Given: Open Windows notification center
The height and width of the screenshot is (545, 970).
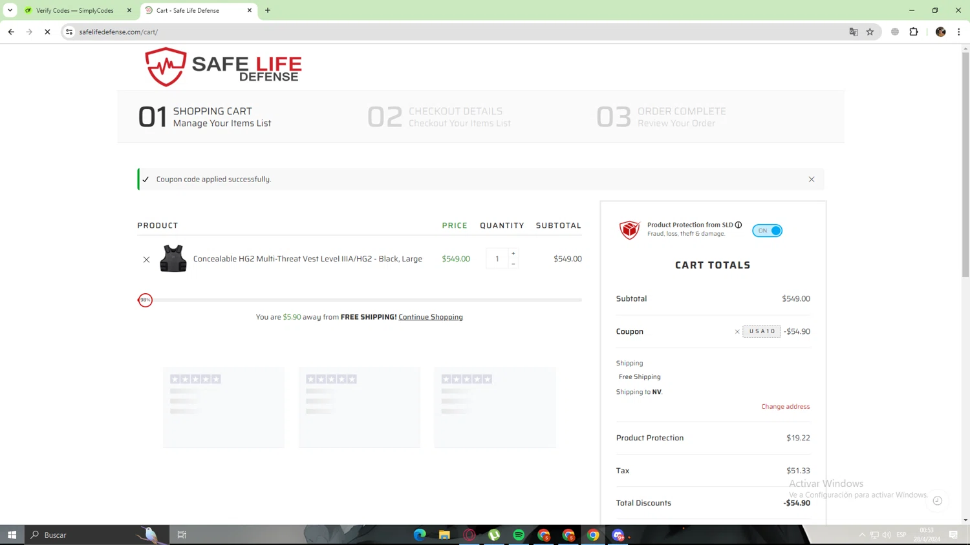Looking at the screenshot, I should click(954, 535).
